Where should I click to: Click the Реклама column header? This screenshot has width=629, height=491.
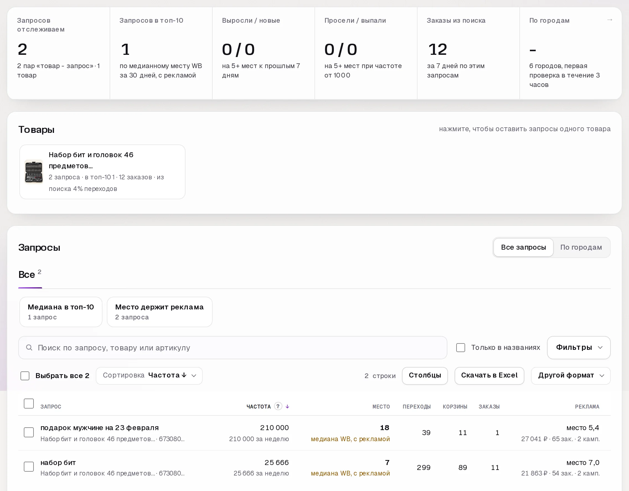click(587, 407)
